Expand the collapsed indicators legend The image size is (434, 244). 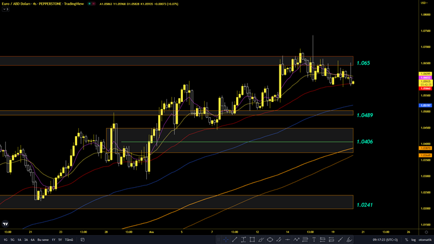point(5,9)
